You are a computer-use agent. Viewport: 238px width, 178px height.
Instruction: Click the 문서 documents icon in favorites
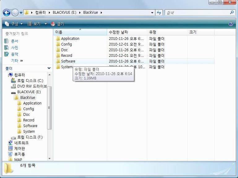pyautogui.click(x=6, y=41)
